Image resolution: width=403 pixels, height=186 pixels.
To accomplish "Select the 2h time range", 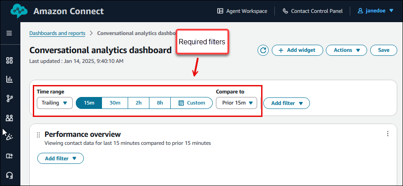I will click(x=139, y=103).
